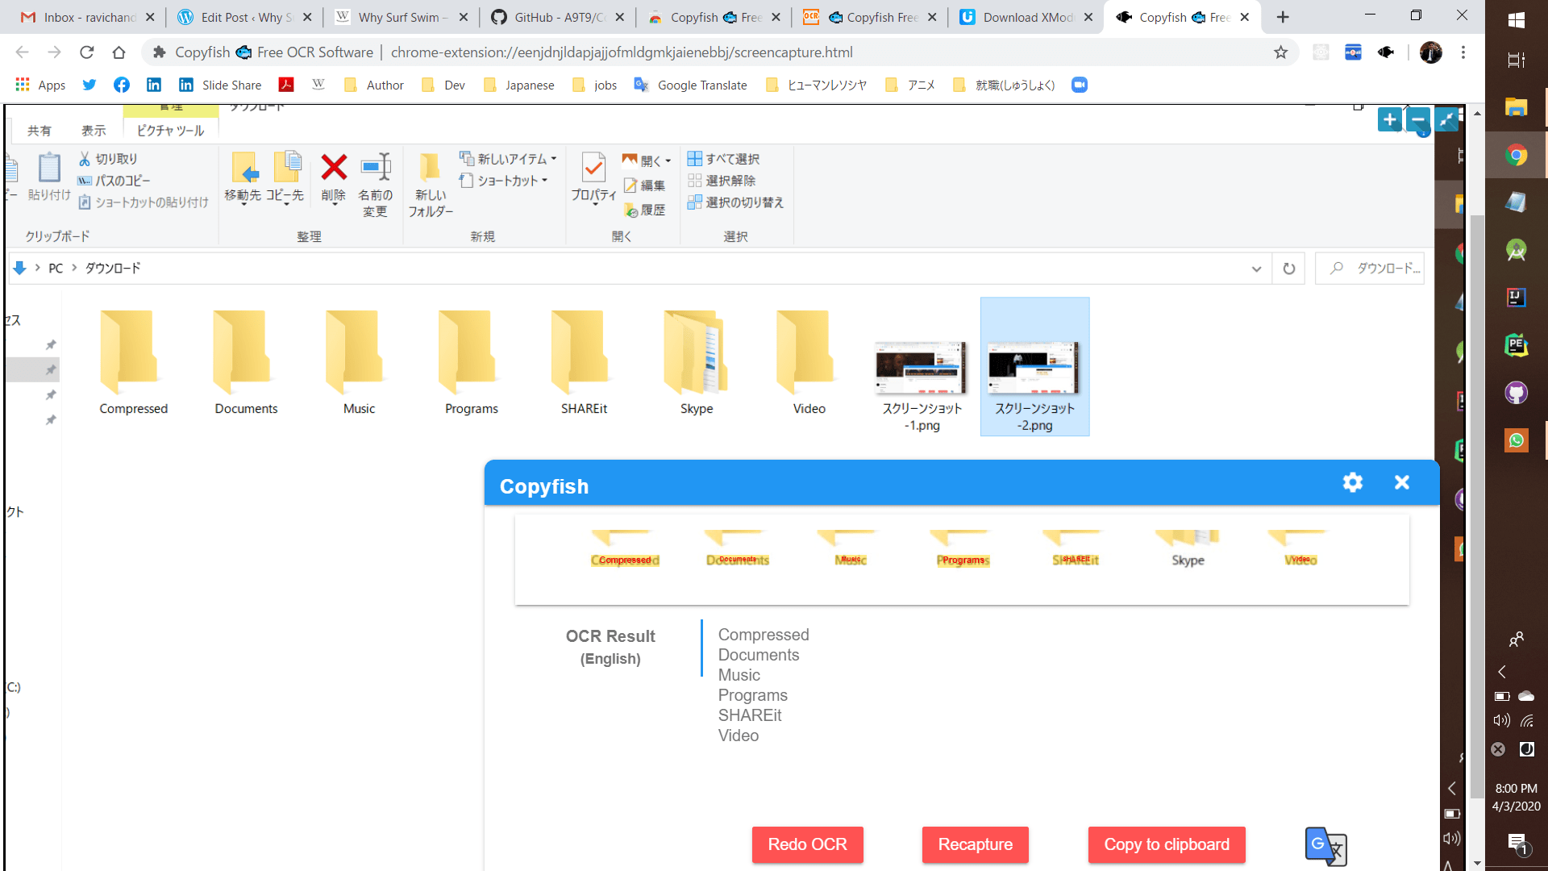Image resolution: width=1548 pixels, height=871 pixels.
Task: Open the Google Translate bookmark
Action: click(691, 85)
